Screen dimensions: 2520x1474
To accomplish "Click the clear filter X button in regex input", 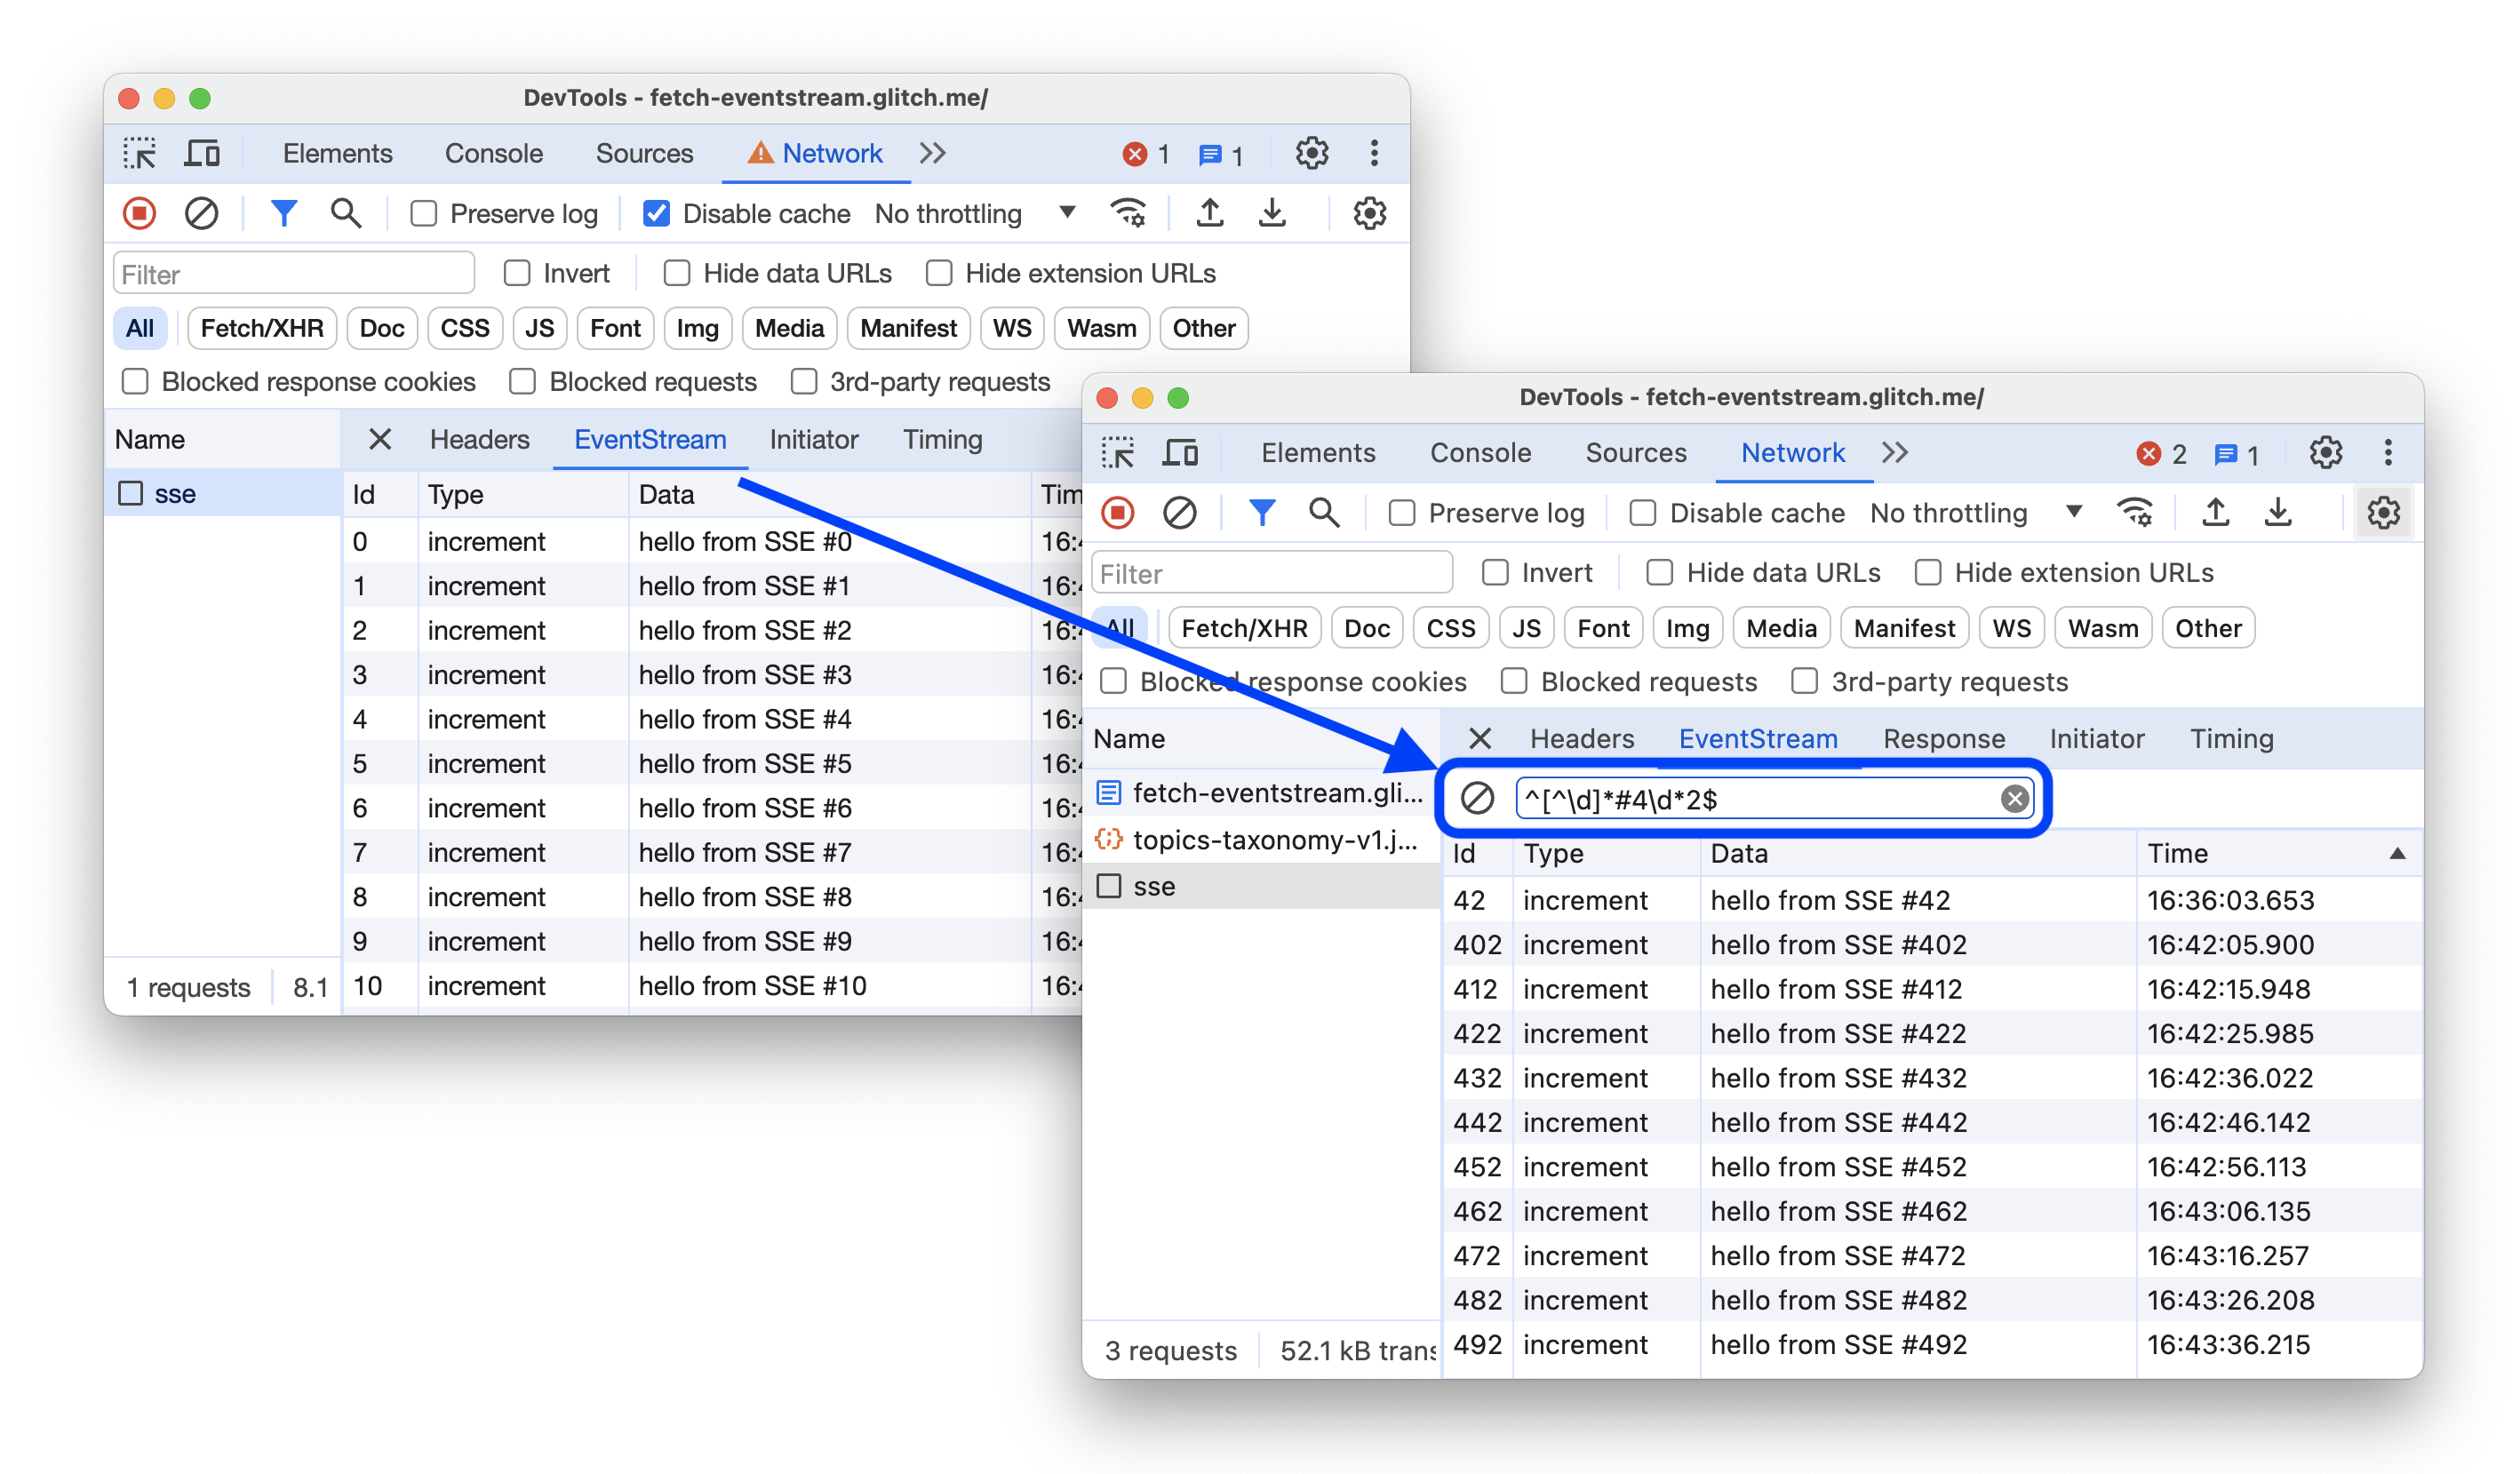I will click(2013, 797).
